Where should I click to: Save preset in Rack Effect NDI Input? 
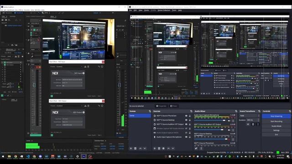coord(85,67)
